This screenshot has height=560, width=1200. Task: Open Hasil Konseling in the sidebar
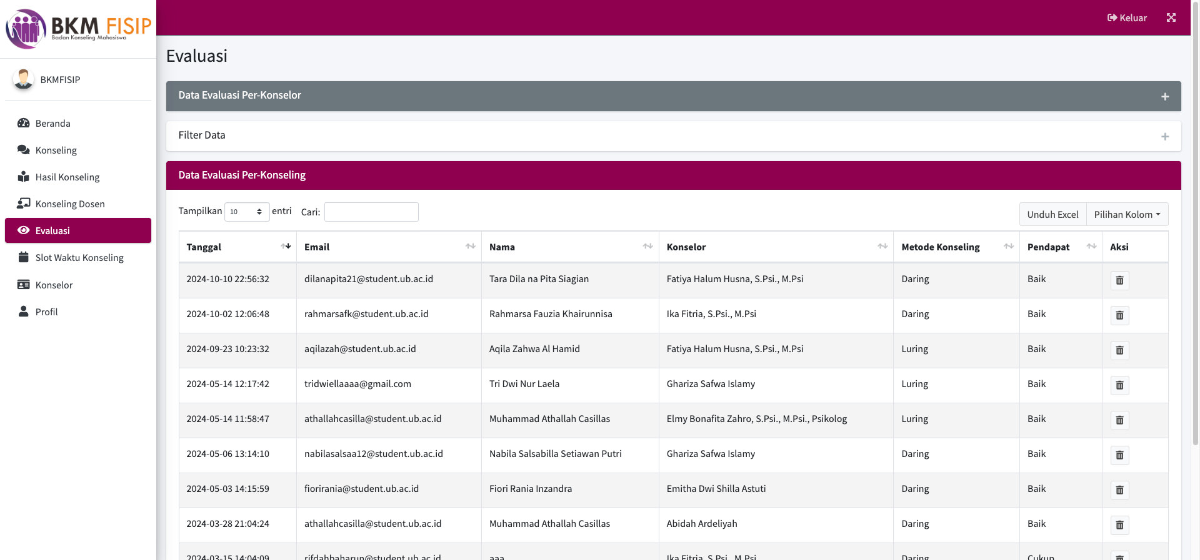(x=78, y=177)
